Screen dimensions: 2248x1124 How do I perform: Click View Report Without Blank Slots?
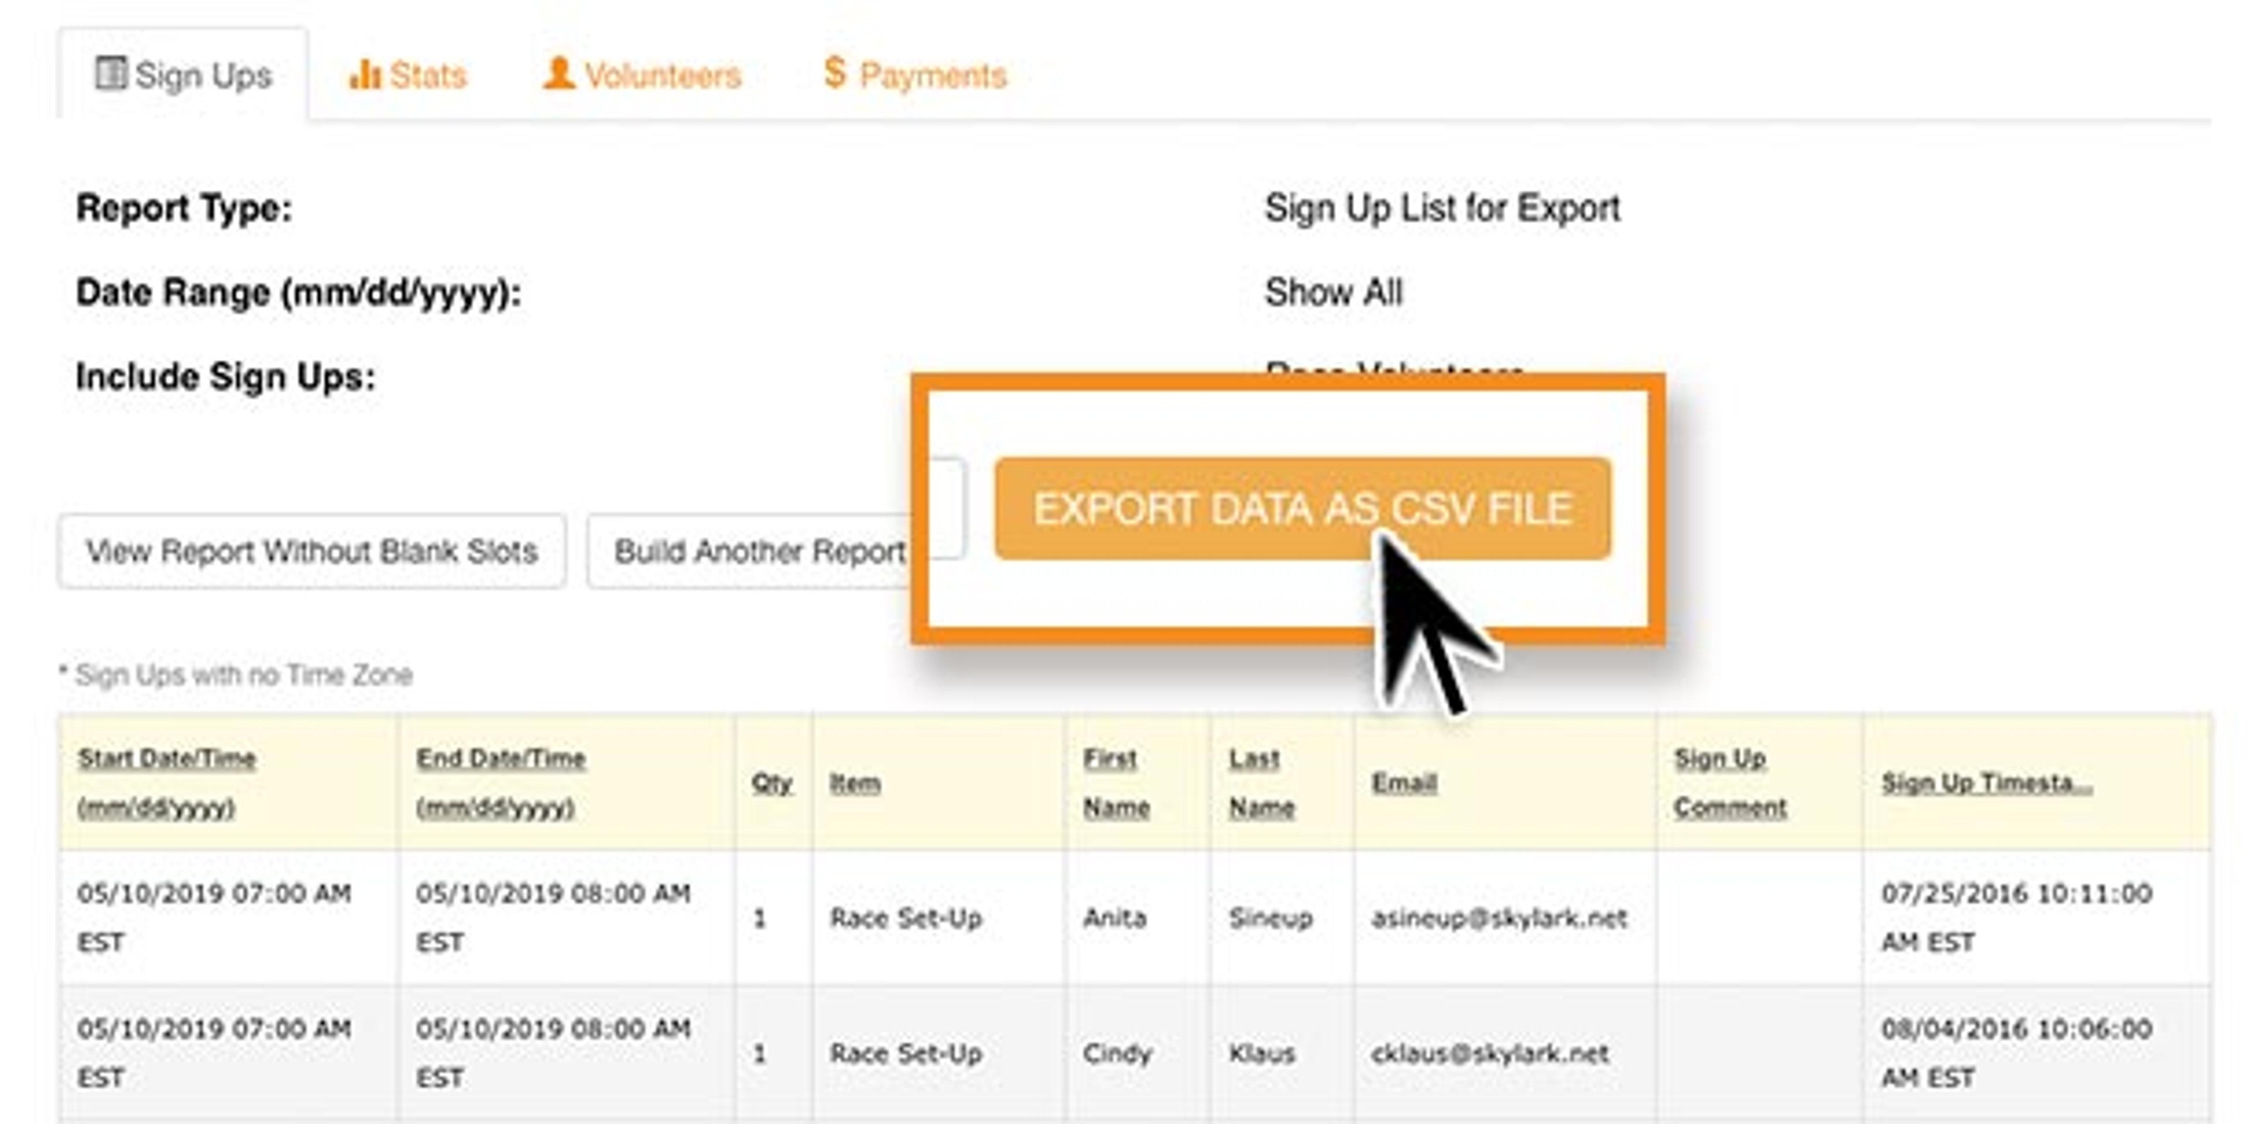coord(311,551)
